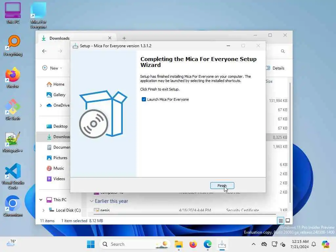
Task: Open Videos in navigation pane
Action: 56,179
